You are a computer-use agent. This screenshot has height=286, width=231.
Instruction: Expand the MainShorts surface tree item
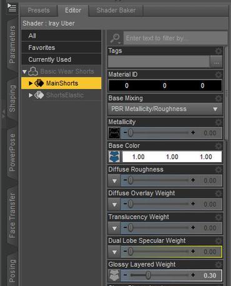pos(31,83)
